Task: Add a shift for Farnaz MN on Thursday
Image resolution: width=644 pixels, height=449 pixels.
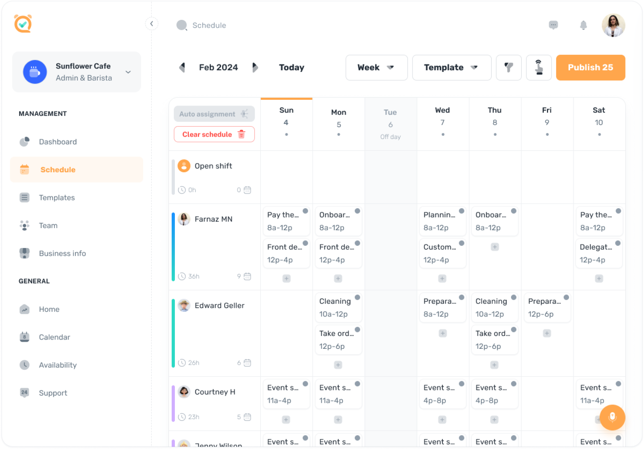Action: tap(495, 247)
